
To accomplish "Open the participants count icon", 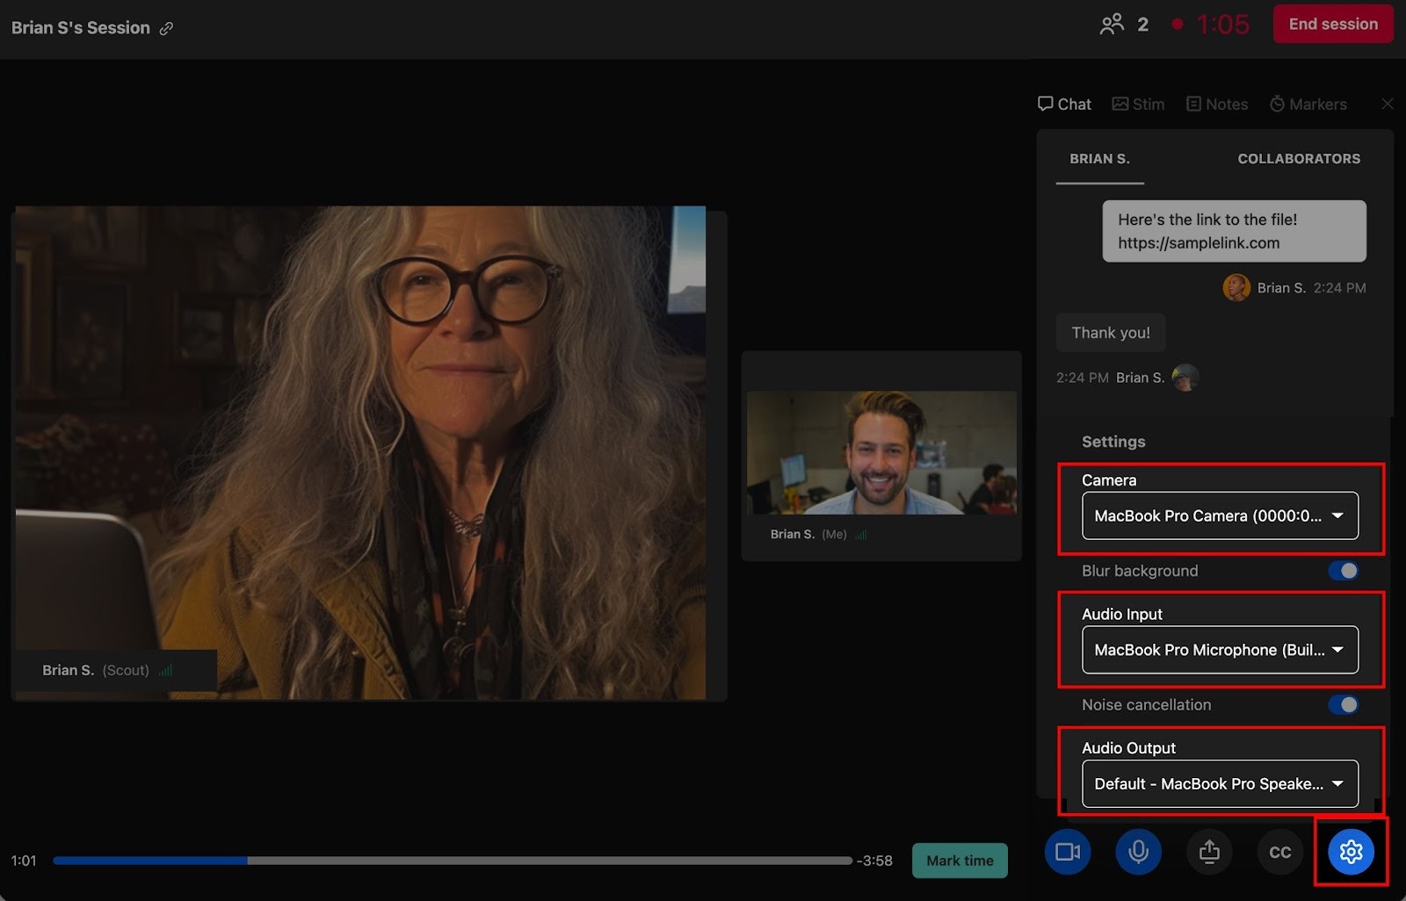I will 1112,24.
